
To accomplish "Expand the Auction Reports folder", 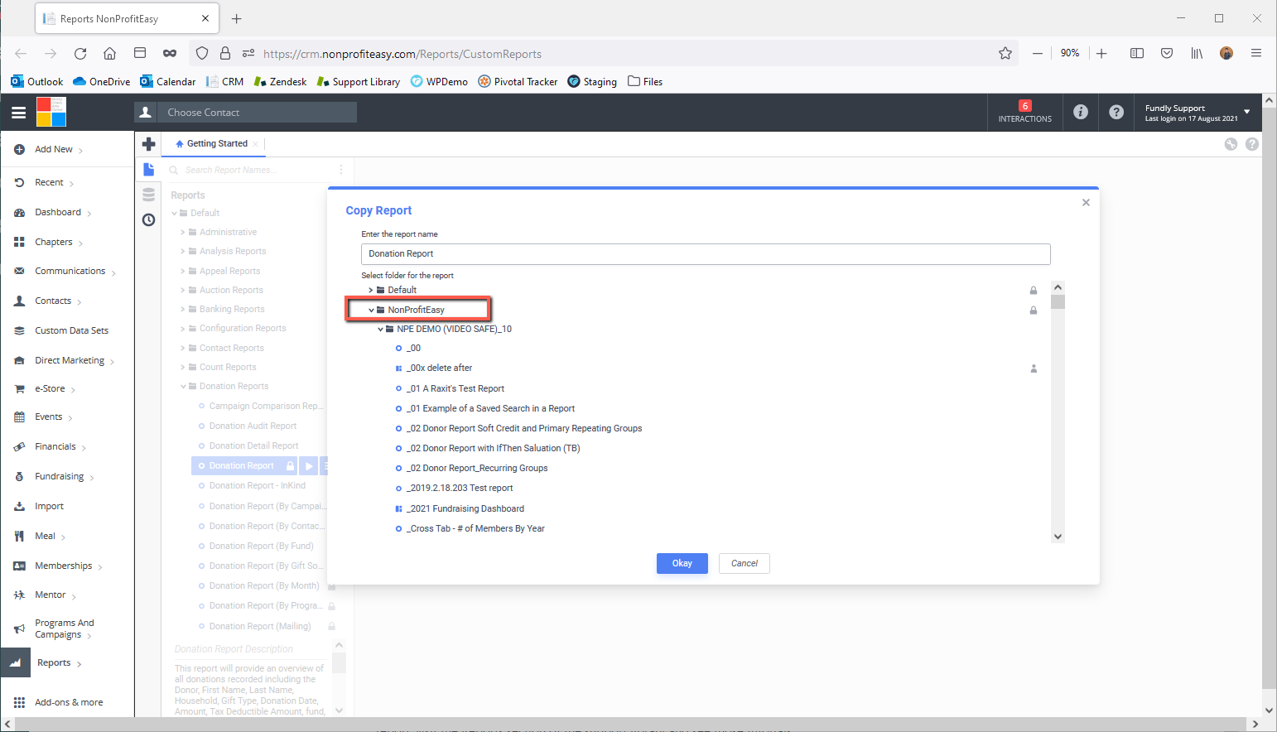I will tap(182, 291).
